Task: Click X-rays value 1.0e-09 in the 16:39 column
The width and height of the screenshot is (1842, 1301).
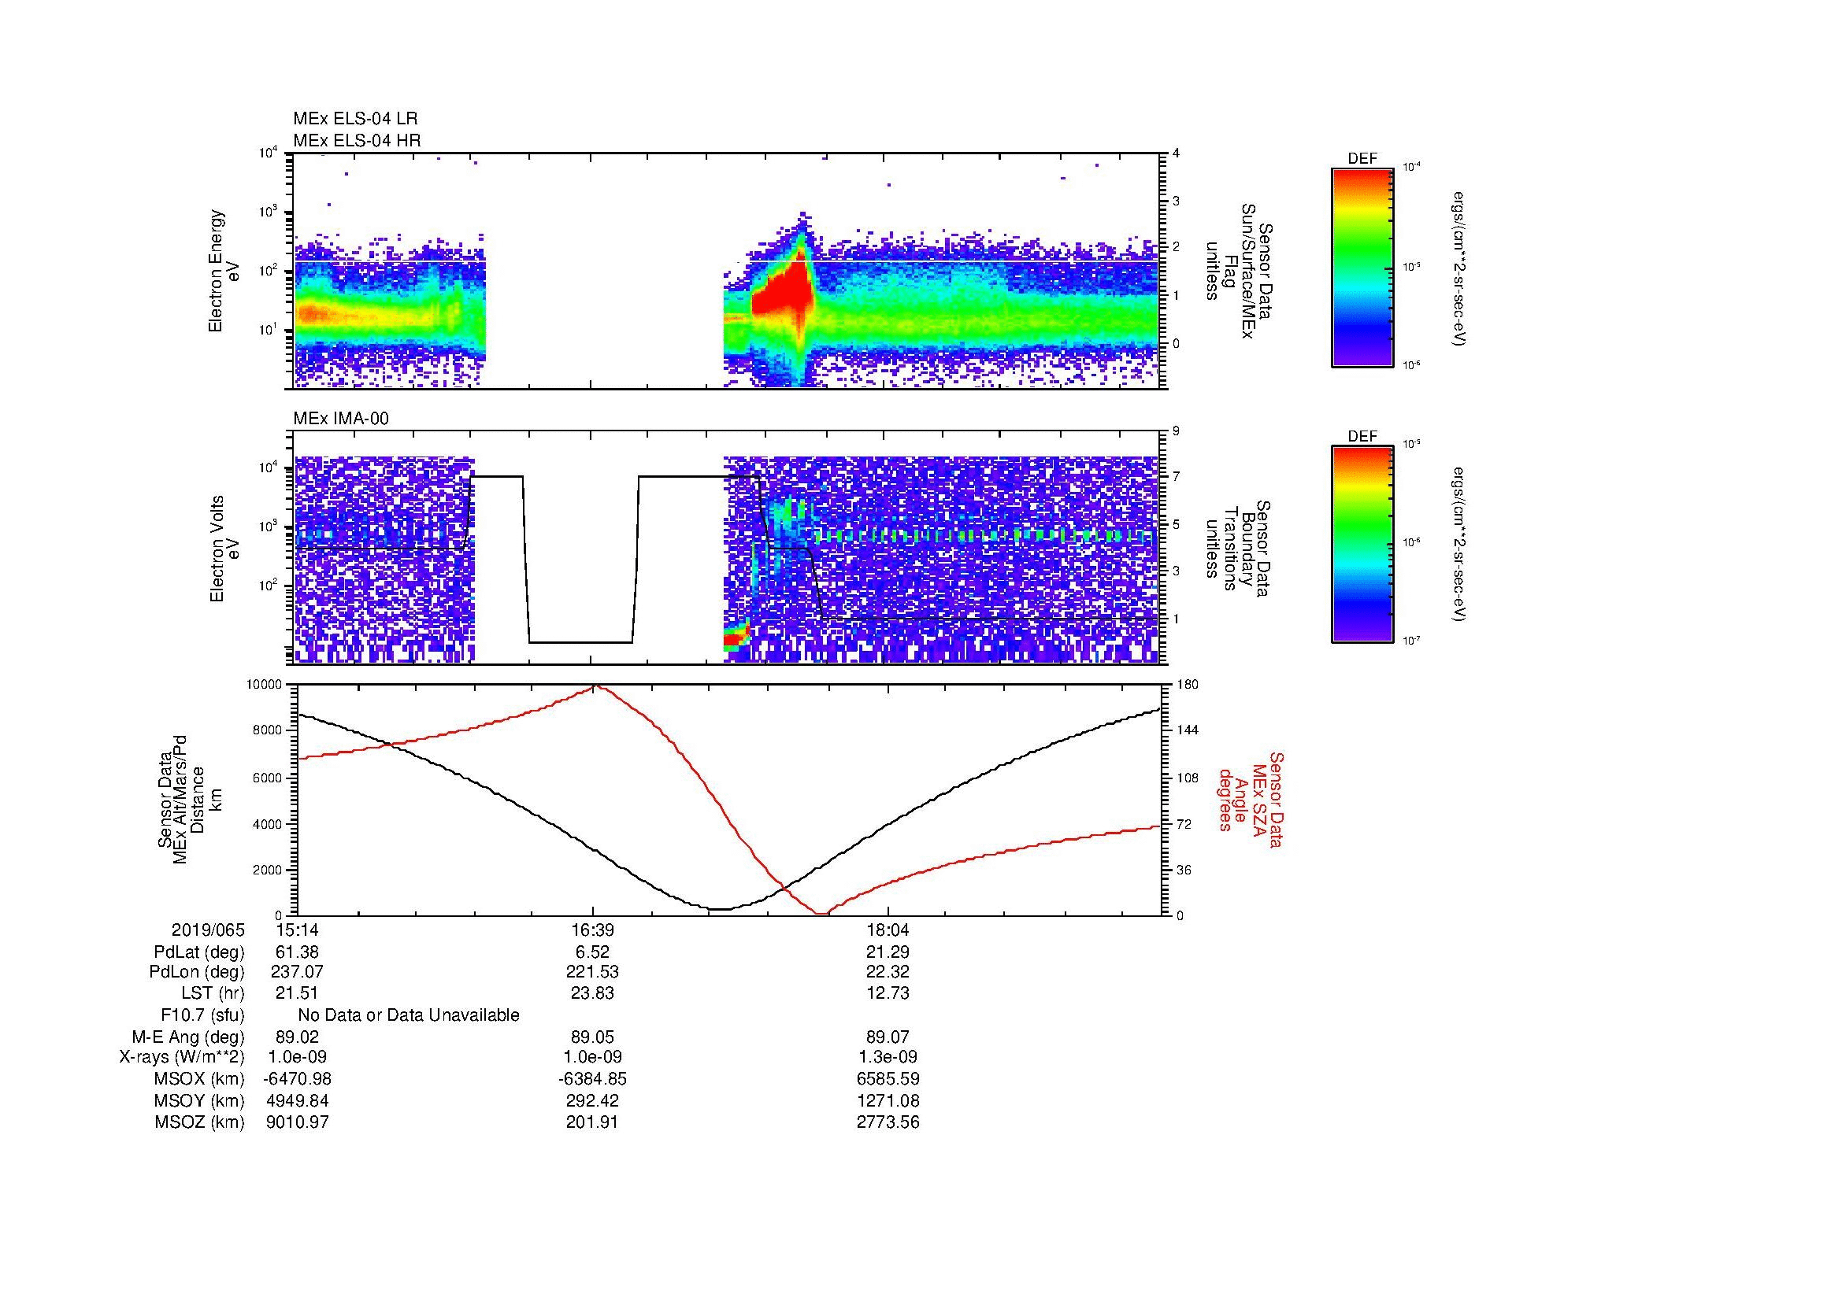Action: (592, 1057)
